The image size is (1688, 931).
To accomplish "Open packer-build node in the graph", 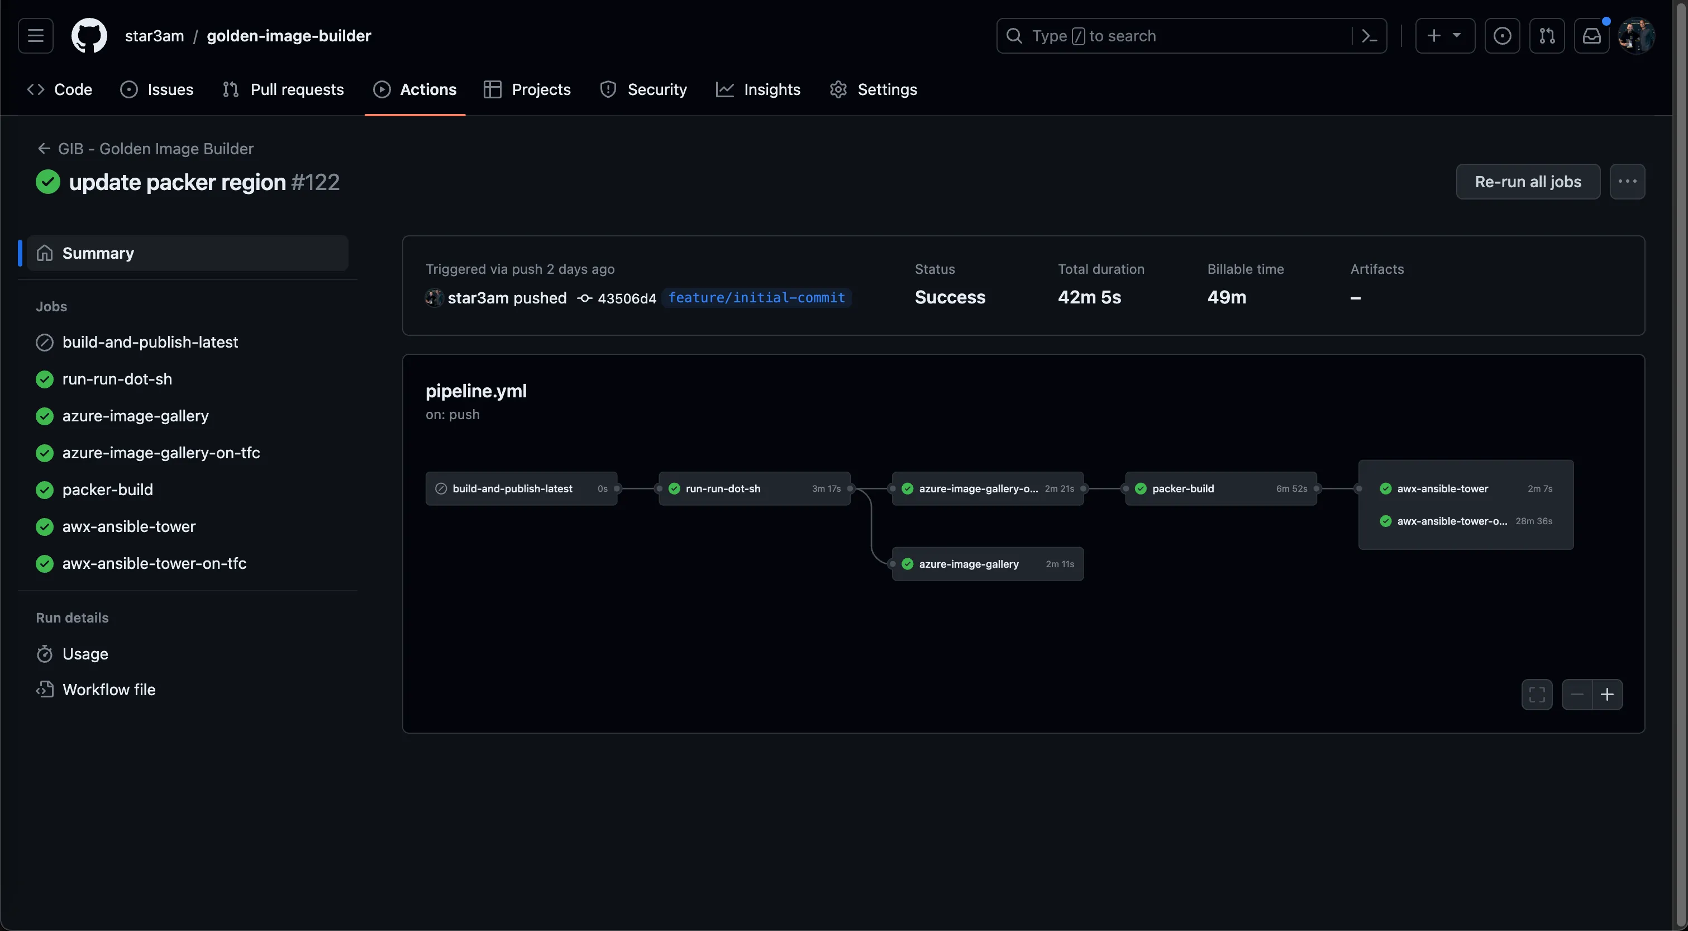I will [x=1221, y=488].
